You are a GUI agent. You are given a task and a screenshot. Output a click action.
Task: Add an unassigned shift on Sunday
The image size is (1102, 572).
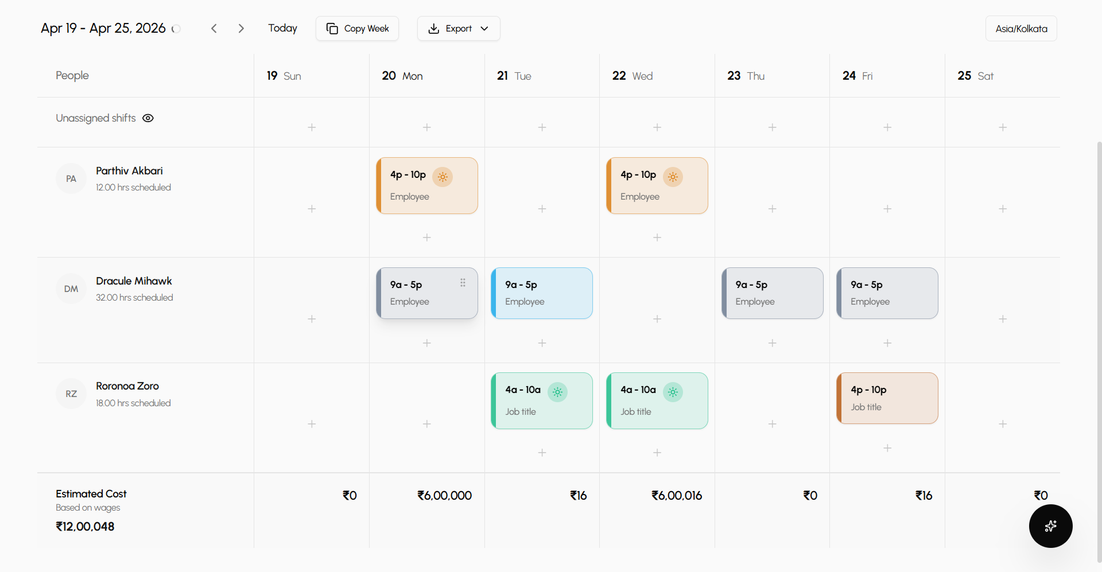312,127
